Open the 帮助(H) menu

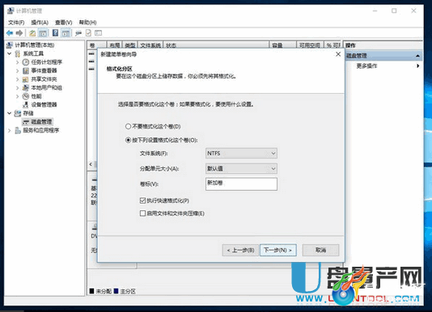(x=87, y=23)
